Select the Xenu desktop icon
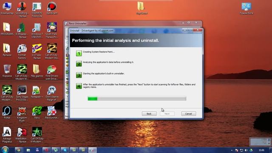The width and height of the screenshot is (272, 153). tap(37, 113)
